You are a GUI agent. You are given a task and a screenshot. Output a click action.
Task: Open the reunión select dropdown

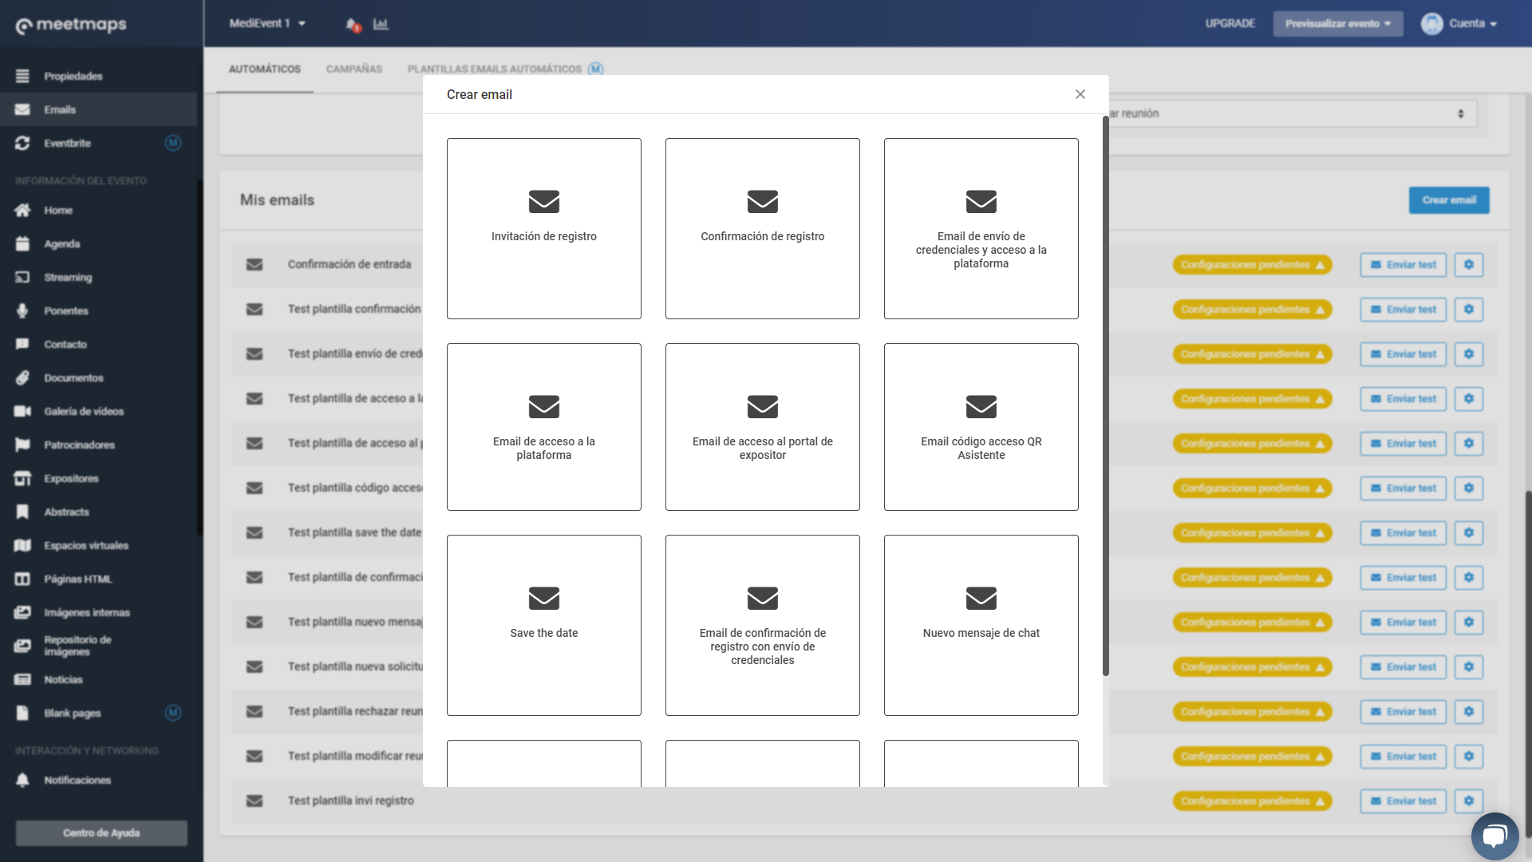tap(1293, 113)
